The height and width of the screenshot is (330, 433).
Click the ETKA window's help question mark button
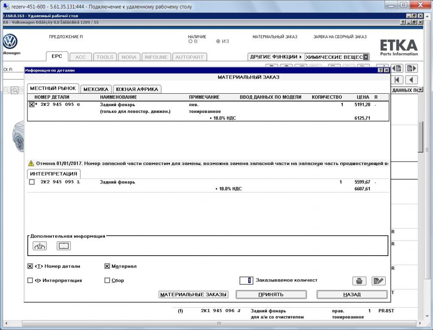(x=403, y=22)
